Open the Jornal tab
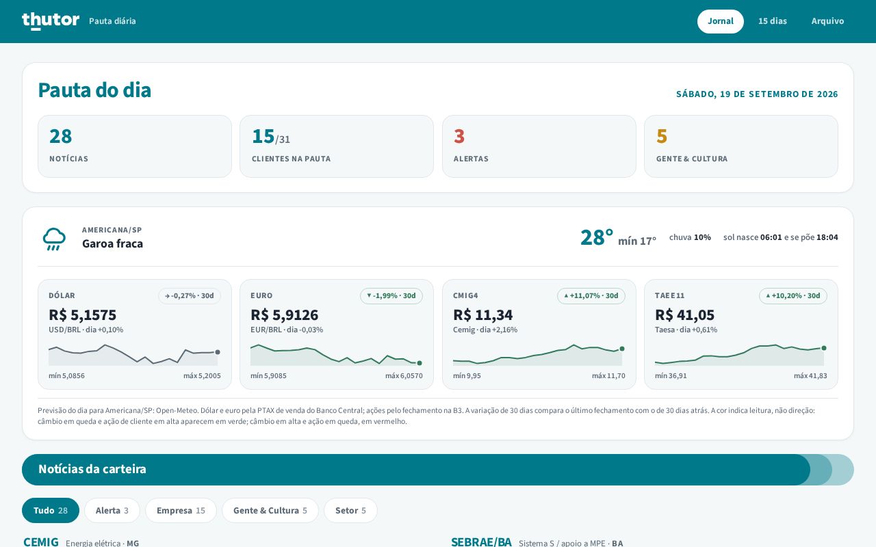This screenshot has width=876, height=547. tap(721, 21)
